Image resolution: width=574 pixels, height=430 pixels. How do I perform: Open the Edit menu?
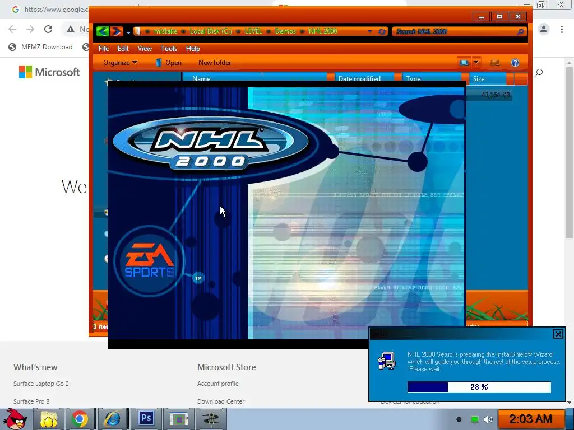pos(123,49)
